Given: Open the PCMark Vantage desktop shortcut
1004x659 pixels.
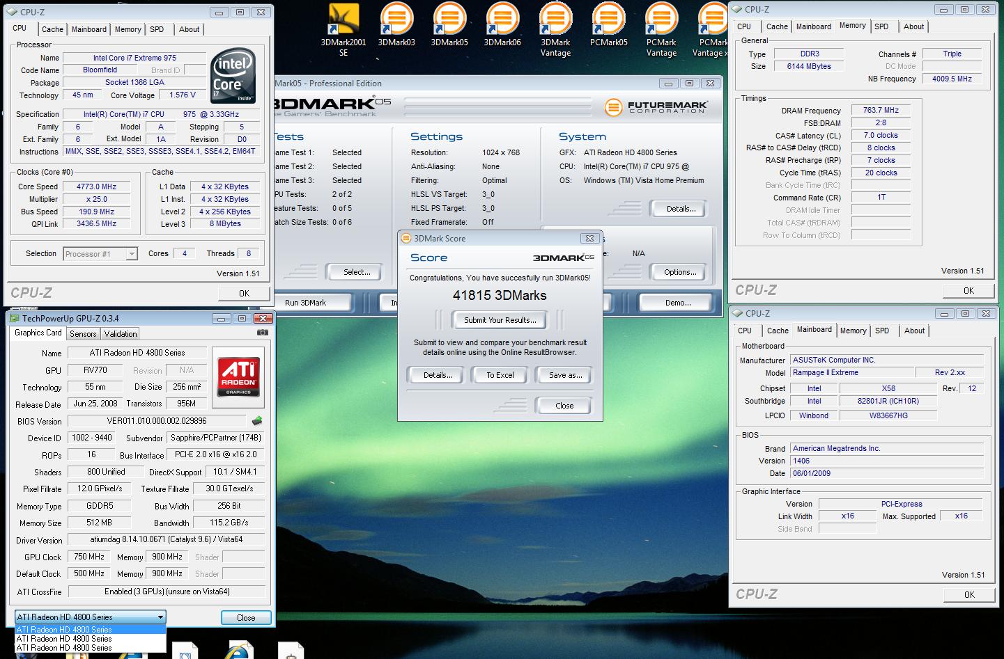Looking at the screenshot, I should (661, 29).
